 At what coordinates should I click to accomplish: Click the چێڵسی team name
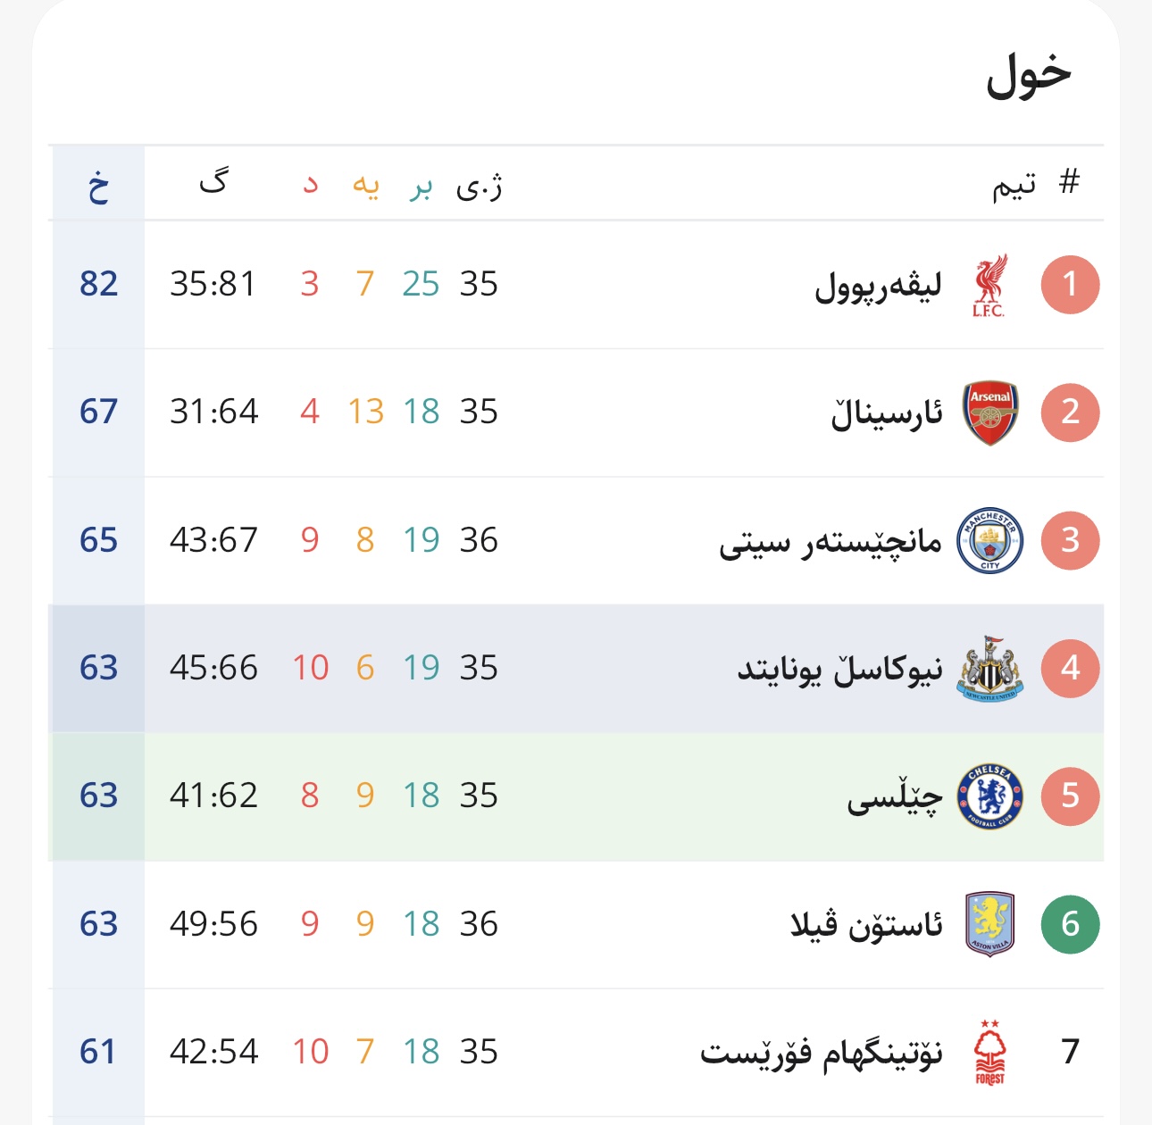pos(894,796)
